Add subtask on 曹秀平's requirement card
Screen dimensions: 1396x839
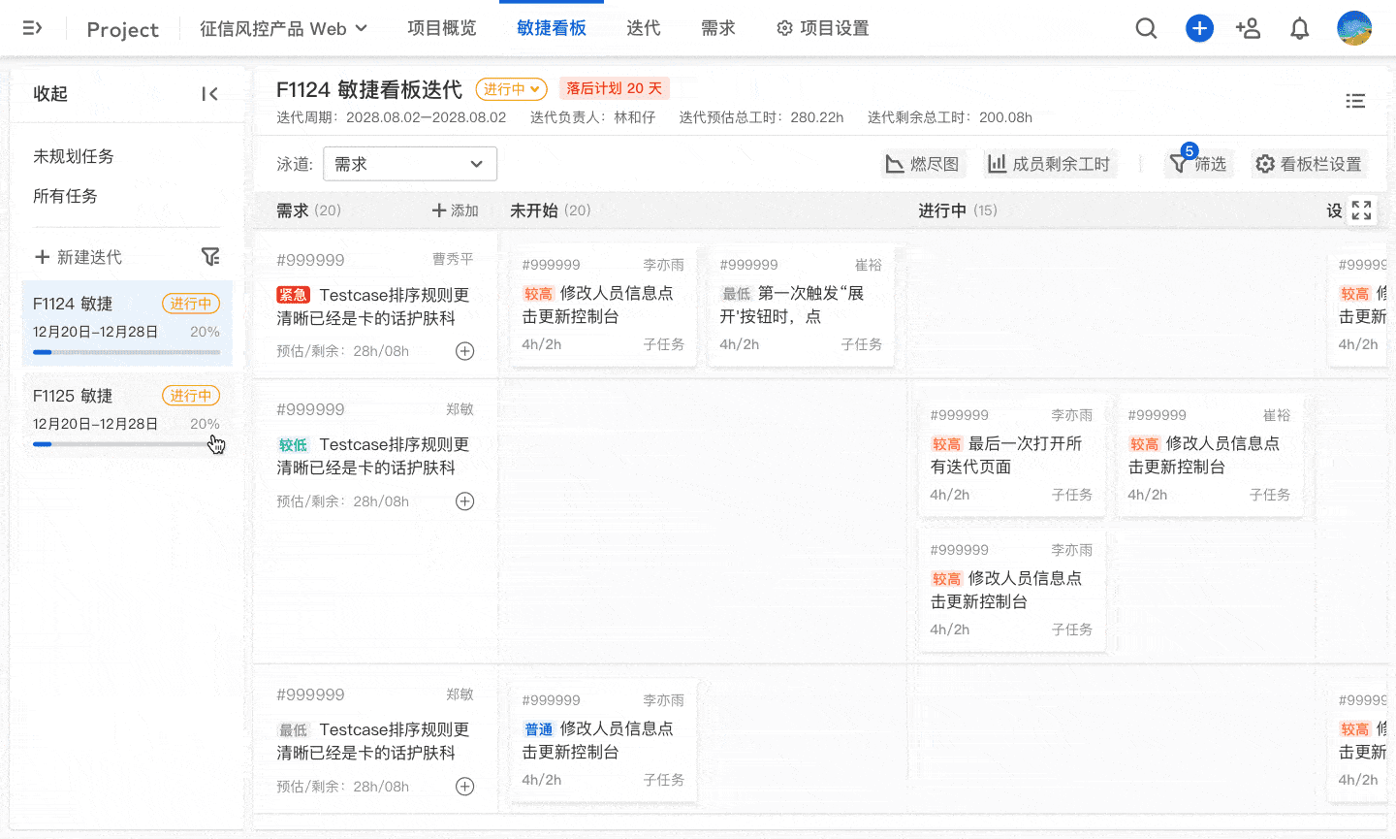(465, 351)
